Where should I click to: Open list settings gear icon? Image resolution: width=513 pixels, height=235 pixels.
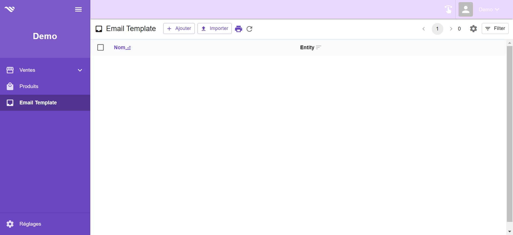473,29
